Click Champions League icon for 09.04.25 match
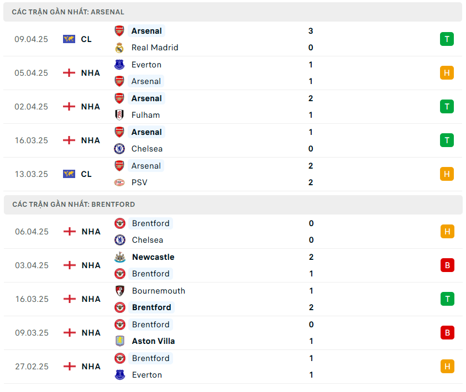Screen dimensions: 466x392 click(x=69, y=39)
